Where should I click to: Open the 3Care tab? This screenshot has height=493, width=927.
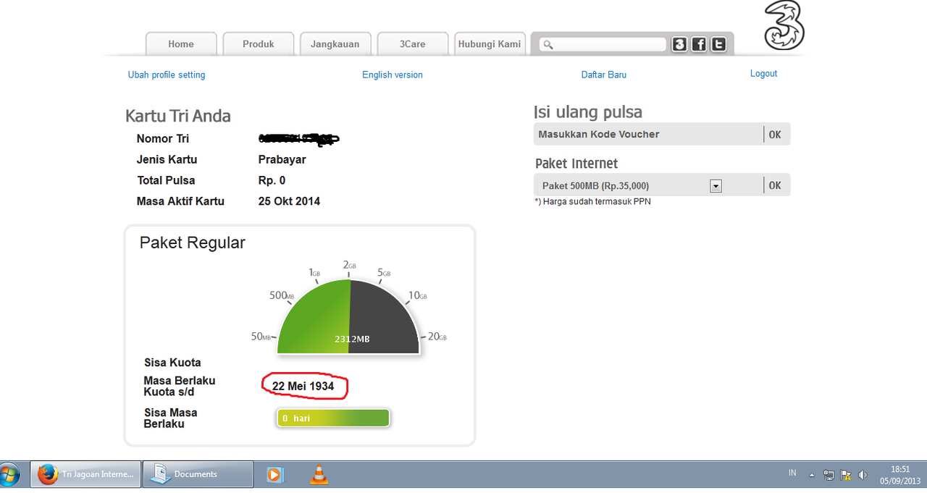413,44
